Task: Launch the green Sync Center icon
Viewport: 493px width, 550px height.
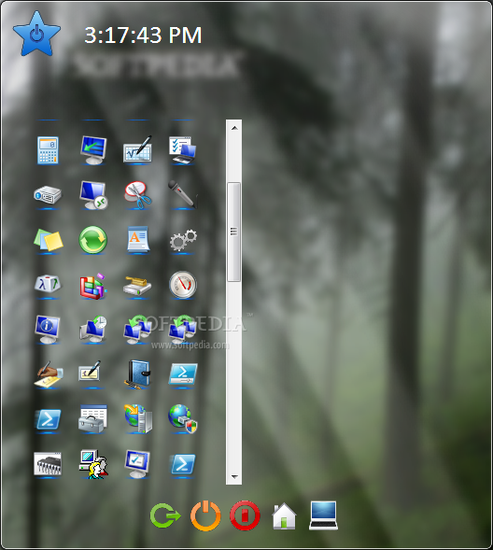Action: [x=92, y=240]
